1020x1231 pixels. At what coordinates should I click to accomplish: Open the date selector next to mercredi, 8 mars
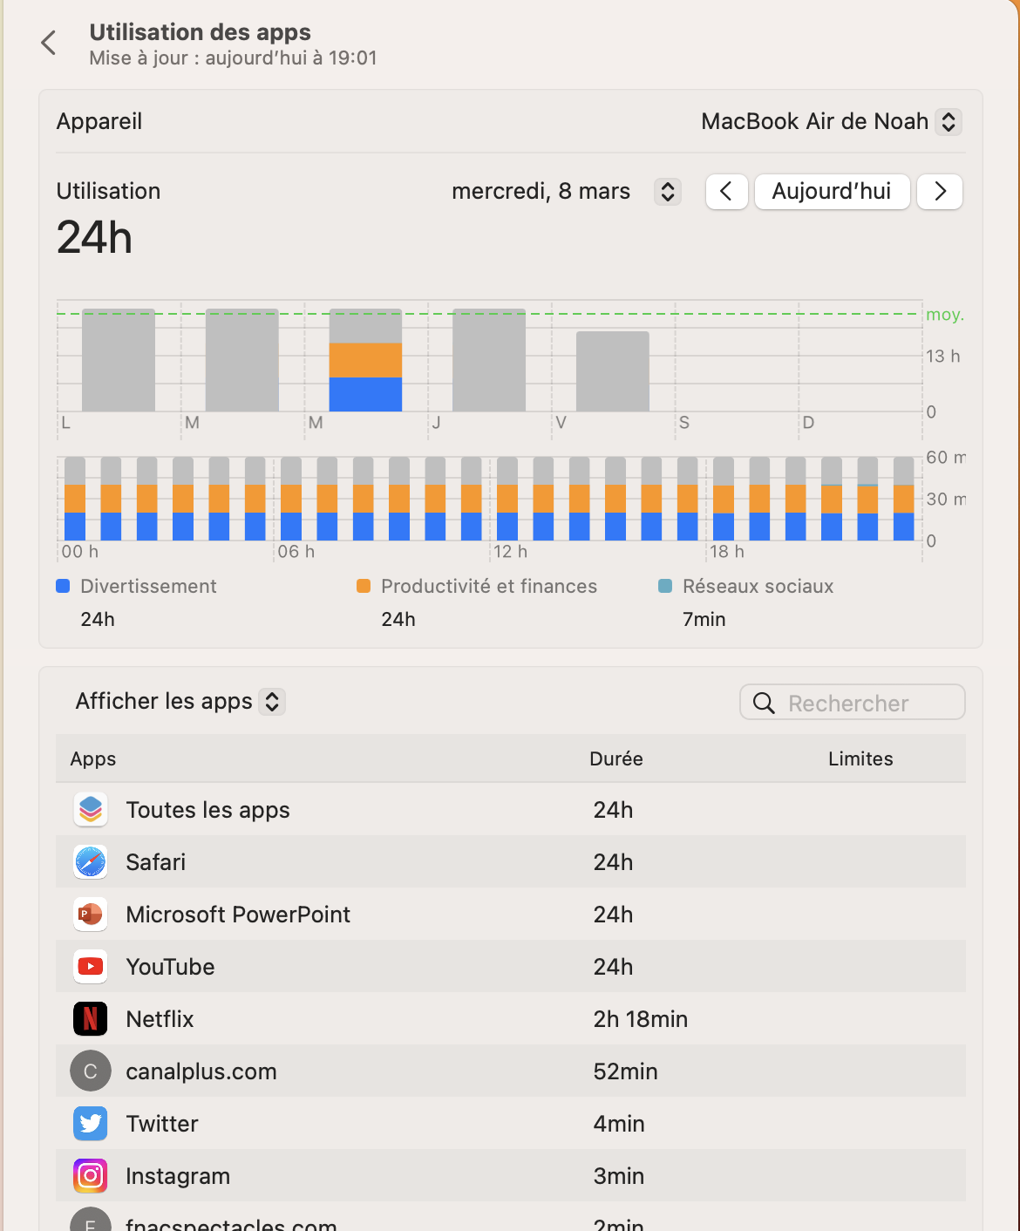(x=667, y=191)
